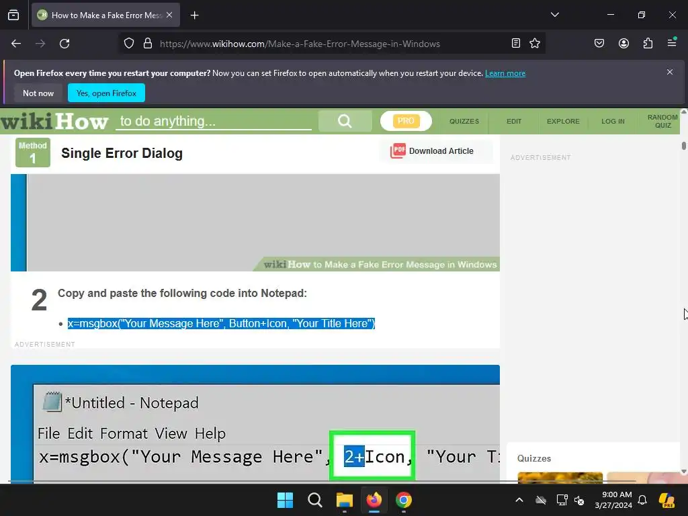Open the list all tabs chevron
Screen dimensions: 688x516
pyautogui.click(x=554, y=15)
